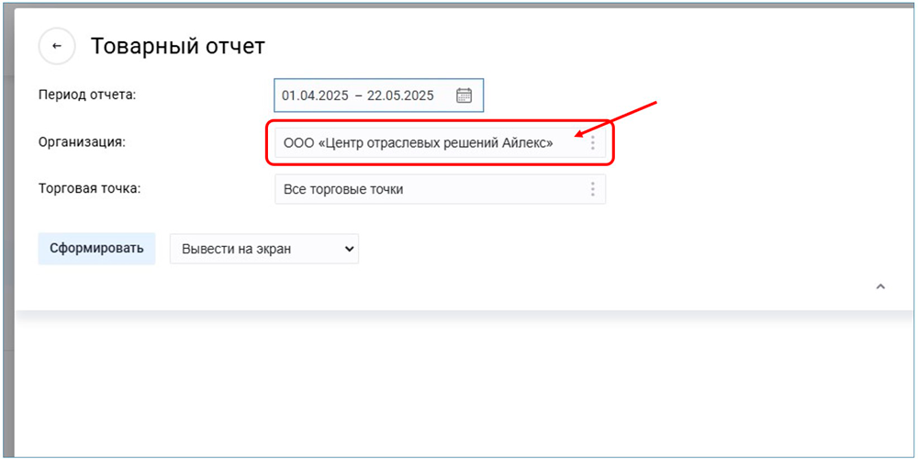Open the Вывести на экран dropdown
918x459 pixels.
[263, 249]
